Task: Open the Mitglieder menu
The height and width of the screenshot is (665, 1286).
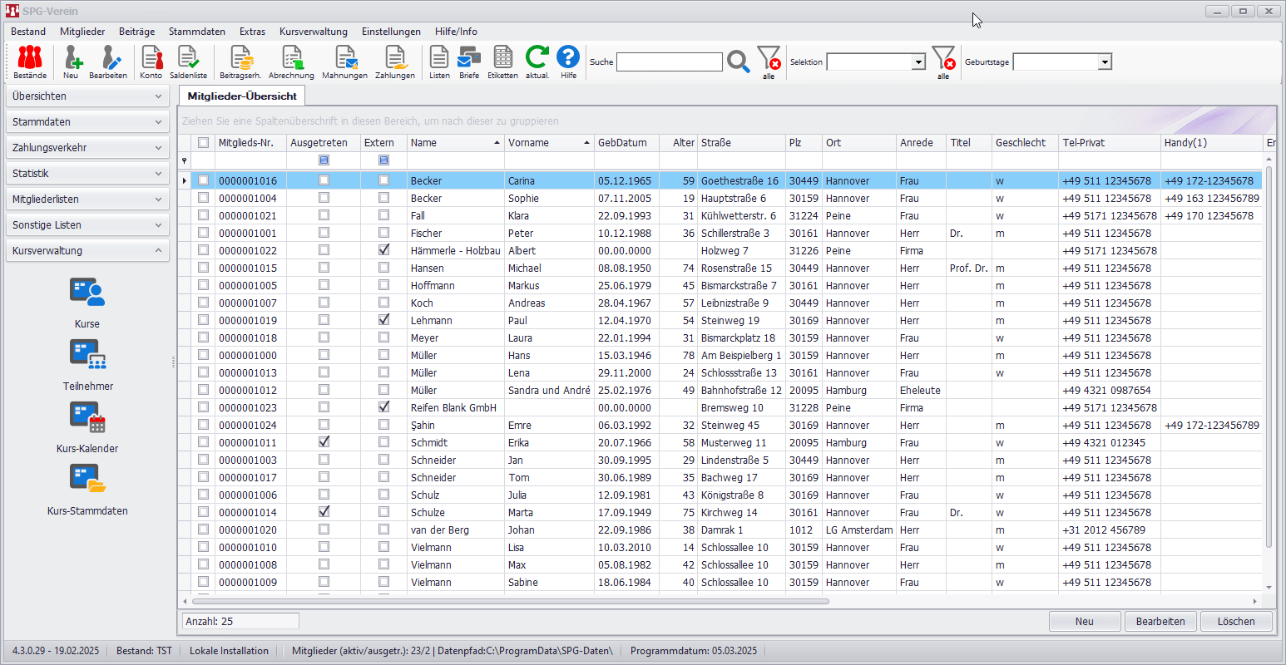Action: coord(82,32)
